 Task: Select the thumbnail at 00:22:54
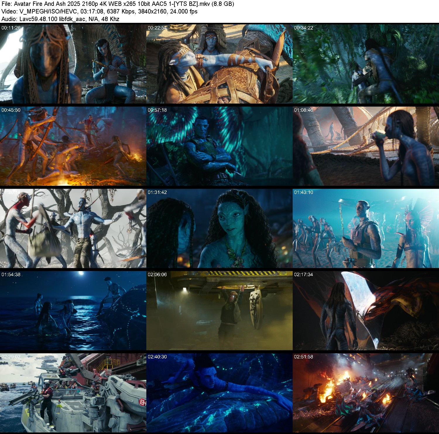pyautogui.click(x=220, y=64)
